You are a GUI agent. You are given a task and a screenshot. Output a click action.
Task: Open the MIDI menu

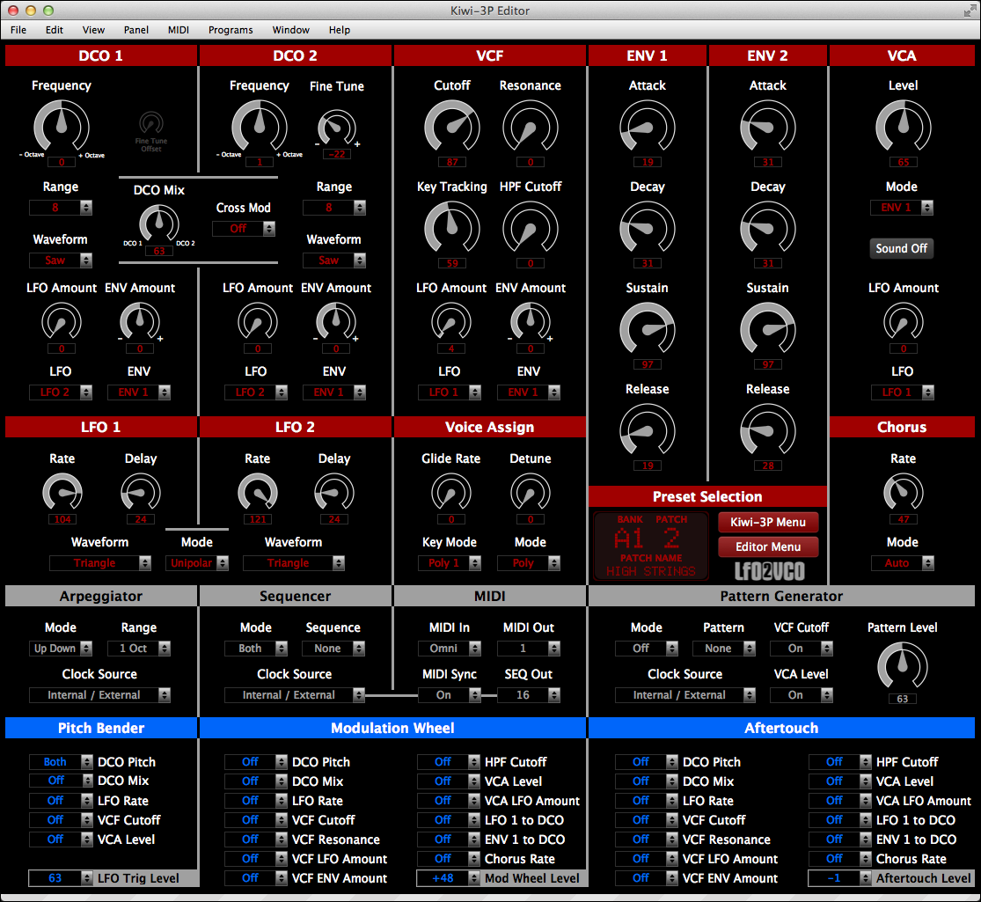click(x=179, y=30)
